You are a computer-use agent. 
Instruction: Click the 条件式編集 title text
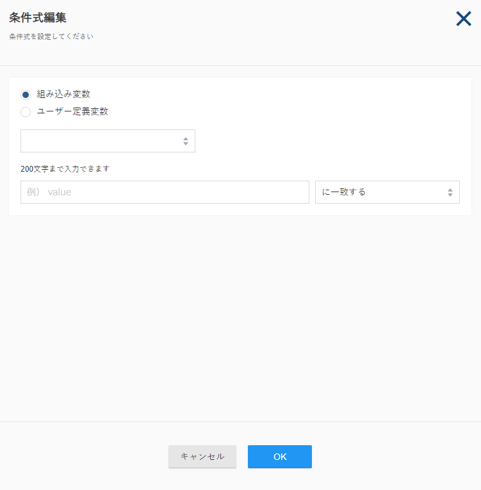(x=38, y=17)
